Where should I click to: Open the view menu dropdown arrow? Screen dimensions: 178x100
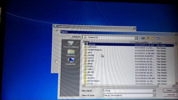point(160,39)
